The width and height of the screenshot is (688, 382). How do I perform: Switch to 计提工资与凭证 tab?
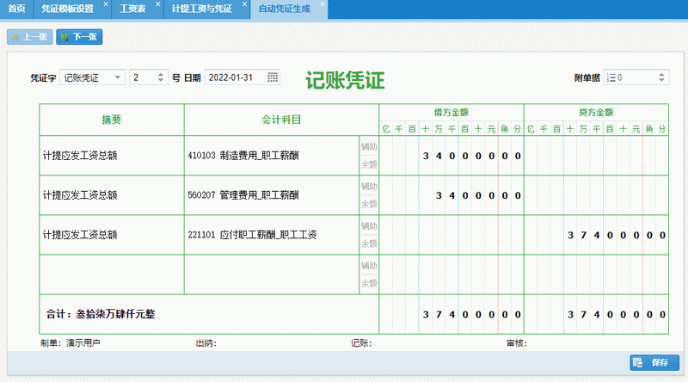[x=202, y=9]
